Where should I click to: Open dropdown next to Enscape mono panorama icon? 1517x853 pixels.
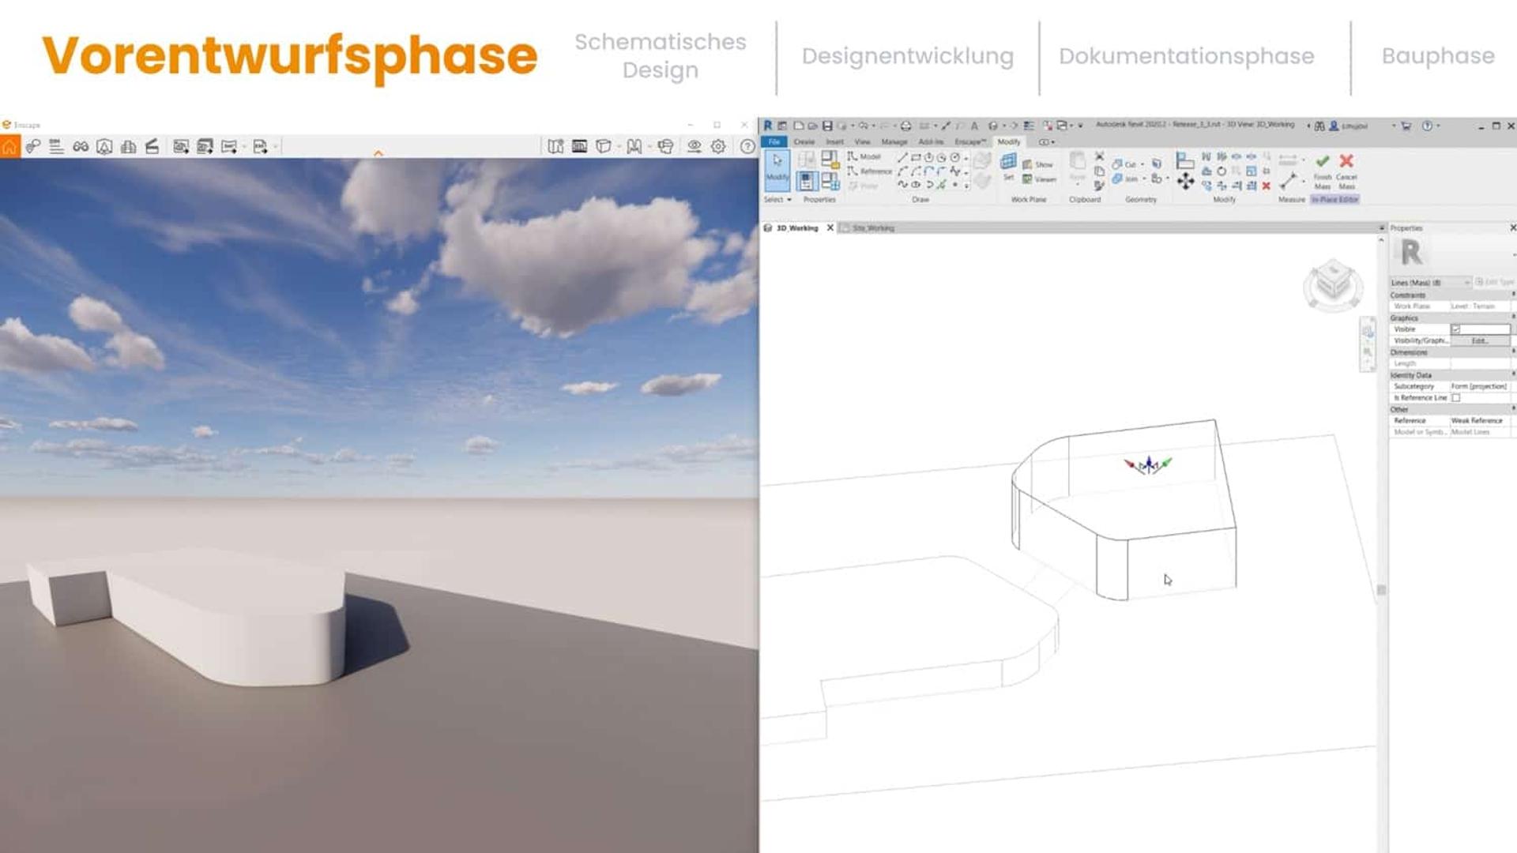coord(244,147)
